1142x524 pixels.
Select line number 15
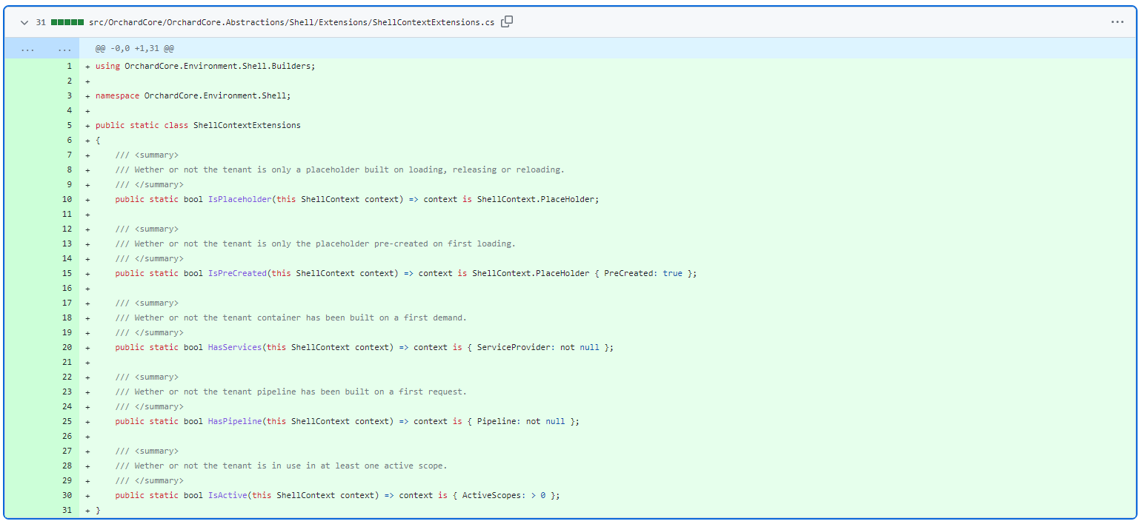pyautogui.click(x=67, y=273)
